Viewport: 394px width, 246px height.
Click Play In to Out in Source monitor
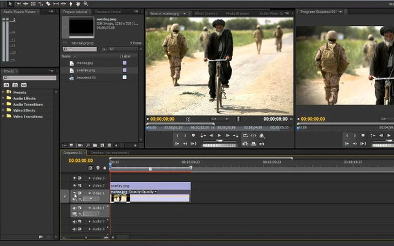[x=193, y=143]
